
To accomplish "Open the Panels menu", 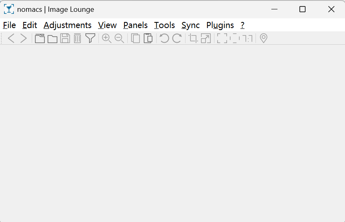I will point(135,25).
